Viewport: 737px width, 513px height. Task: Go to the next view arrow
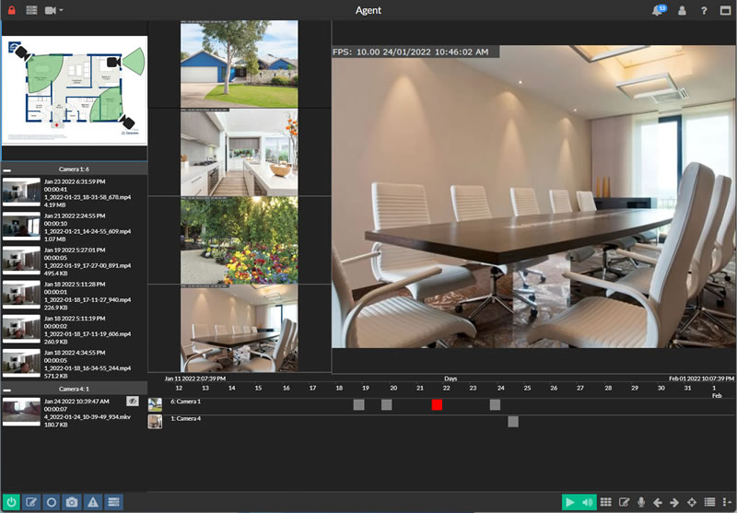[x=674, y=502]
